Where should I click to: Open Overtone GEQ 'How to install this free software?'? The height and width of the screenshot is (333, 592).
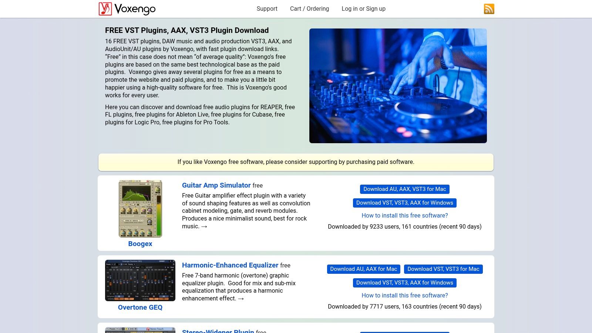(405, 295)
